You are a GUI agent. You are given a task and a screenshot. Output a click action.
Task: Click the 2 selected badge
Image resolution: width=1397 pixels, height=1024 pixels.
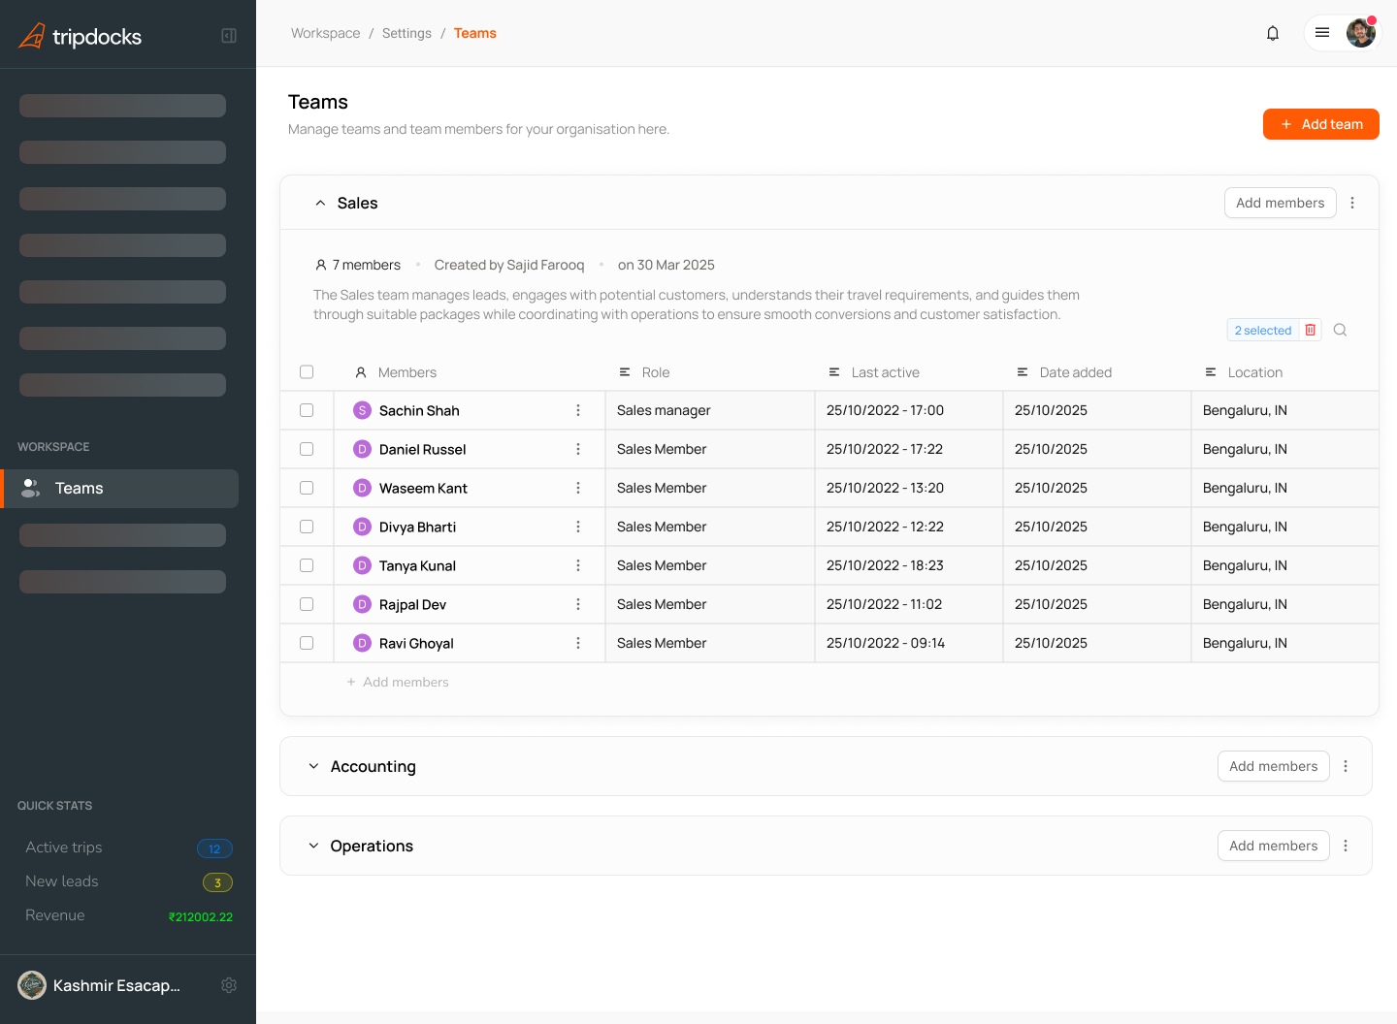click(x=1262, y=330)
